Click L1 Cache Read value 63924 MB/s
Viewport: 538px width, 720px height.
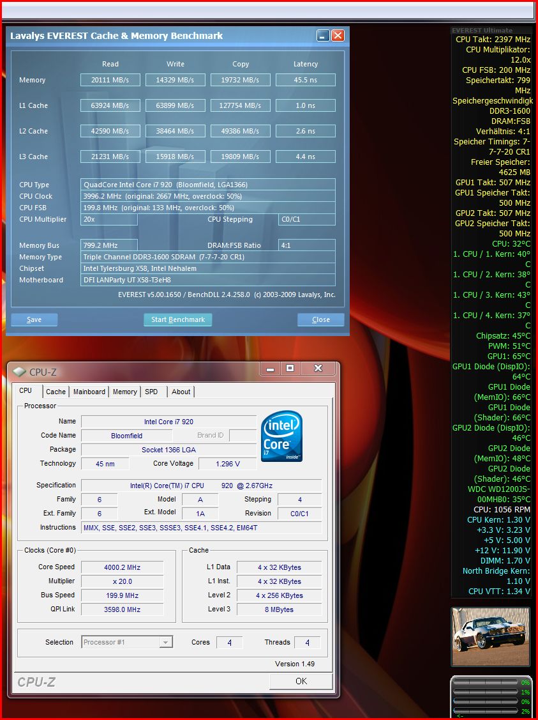110,105
